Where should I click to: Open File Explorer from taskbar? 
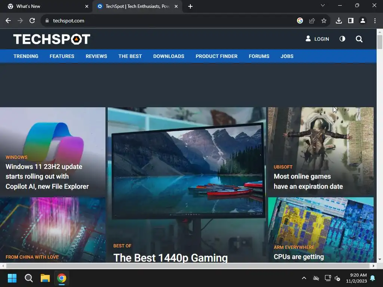(x=45, y=278)
